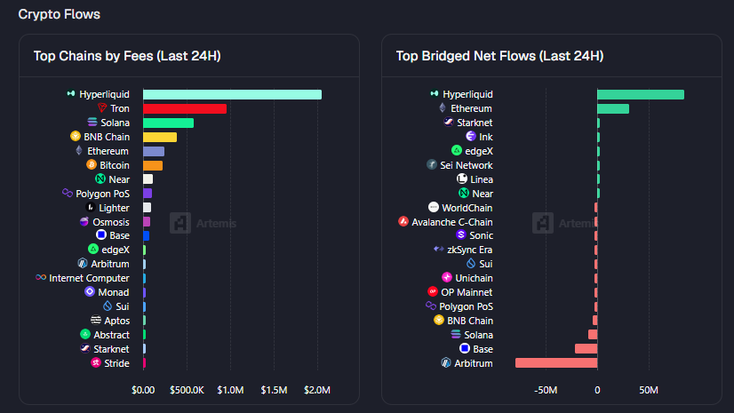Click the 'OP Mainnet' label
This screenshot has height=413, width=734.
pyautogui.click(x=467, y=292)
